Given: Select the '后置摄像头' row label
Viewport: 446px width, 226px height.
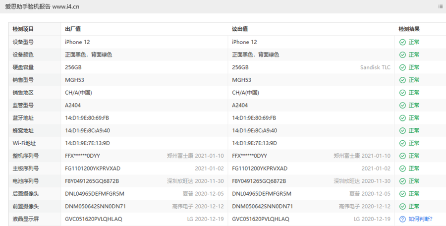Looking at the screenshot, I should [x=26, y=194].
